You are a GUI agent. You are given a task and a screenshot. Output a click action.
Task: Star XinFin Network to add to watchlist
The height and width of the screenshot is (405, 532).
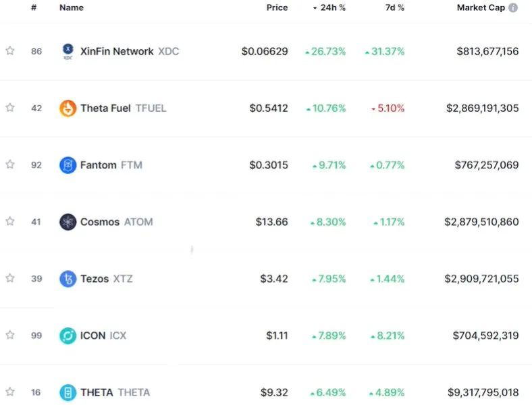click(x=10, y=51)
